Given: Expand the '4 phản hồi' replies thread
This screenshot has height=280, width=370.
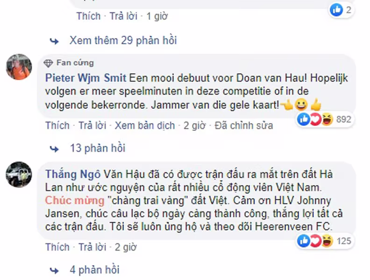Looking at the screenshot, I should (x=95, y=270).
